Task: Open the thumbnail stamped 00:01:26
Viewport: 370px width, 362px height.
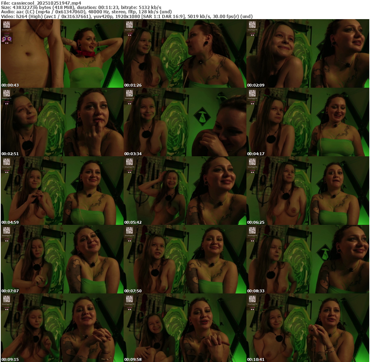Action: [185, 53]
